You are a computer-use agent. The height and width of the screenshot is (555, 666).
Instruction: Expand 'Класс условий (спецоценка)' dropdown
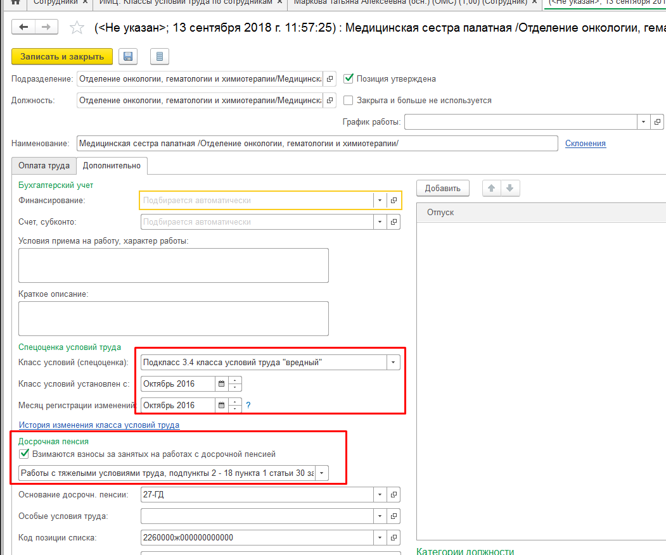(394, 363)
